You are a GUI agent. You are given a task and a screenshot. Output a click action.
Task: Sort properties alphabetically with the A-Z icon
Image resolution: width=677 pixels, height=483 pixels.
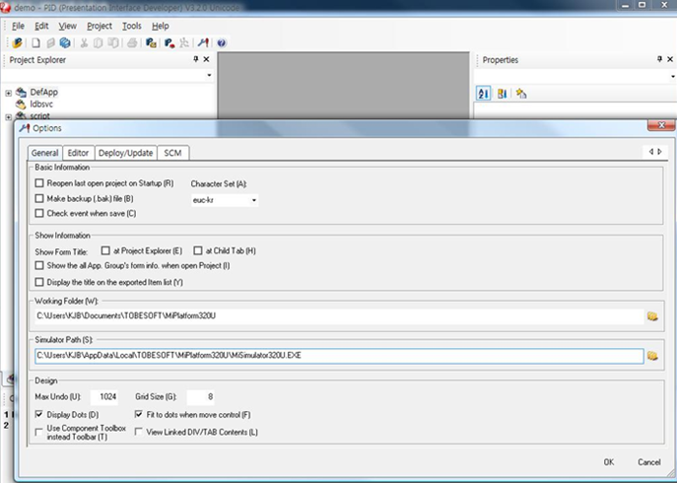coord(484,94)
